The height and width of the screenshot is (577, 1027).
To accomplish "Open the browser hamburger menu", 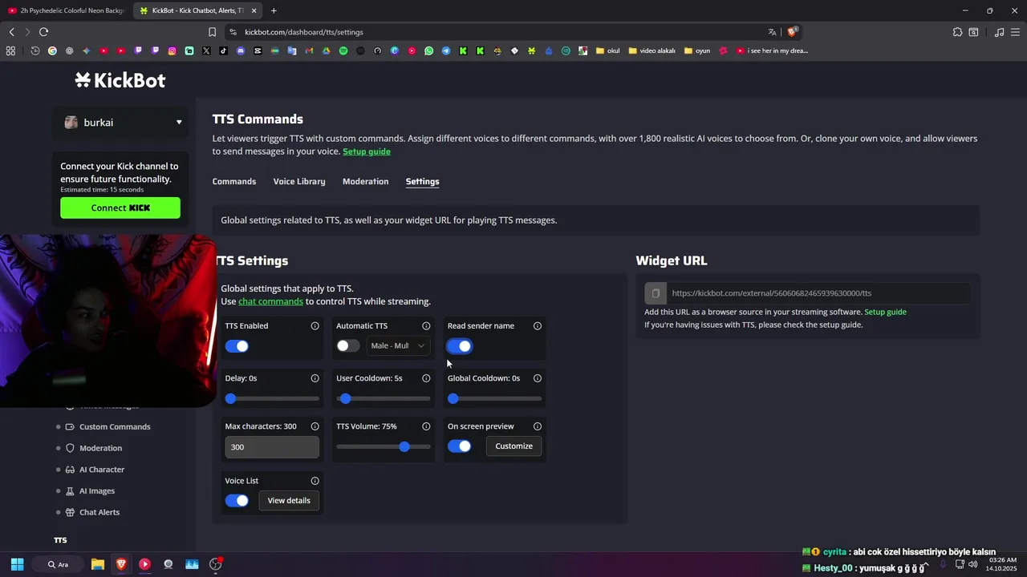I will pos(1016,32).
